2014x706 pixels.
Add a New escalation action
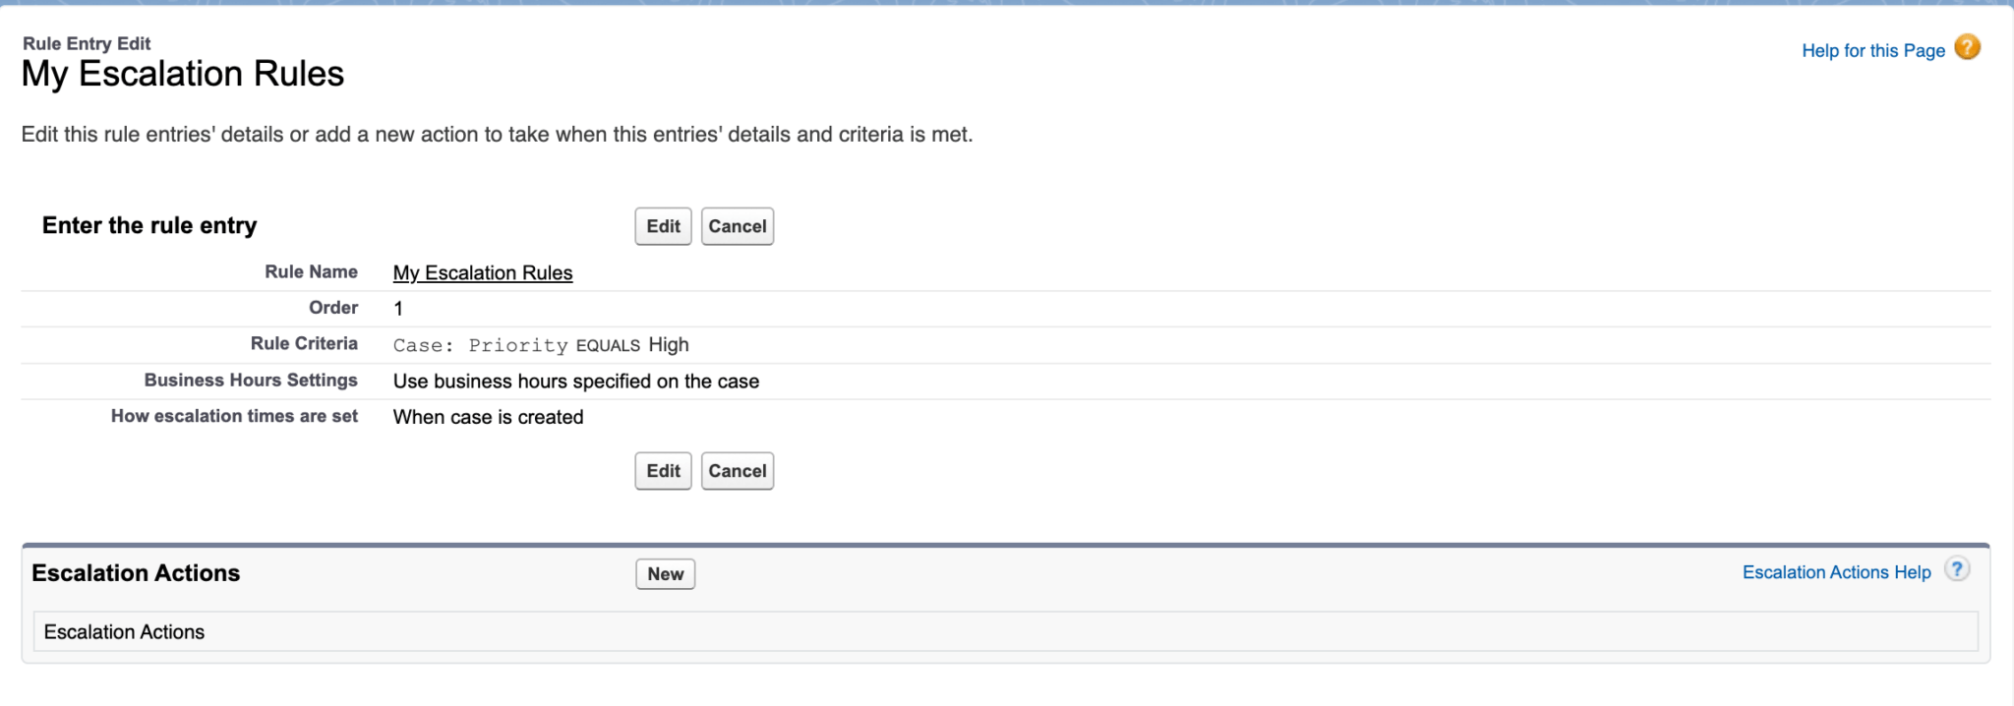[665, 574]
